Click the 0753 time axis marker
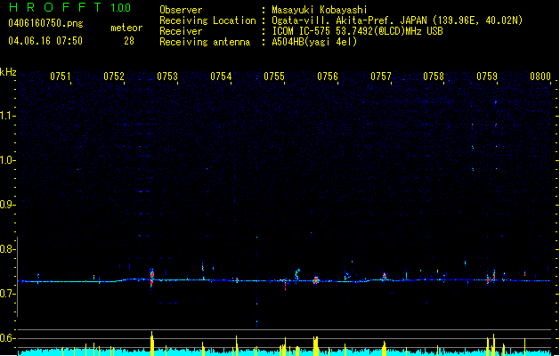Viewport: 560px width, 356px height. tap(167, 77)
